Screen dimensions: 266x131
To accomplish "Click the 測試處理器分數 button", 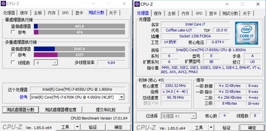I will (x=21, y=110).
